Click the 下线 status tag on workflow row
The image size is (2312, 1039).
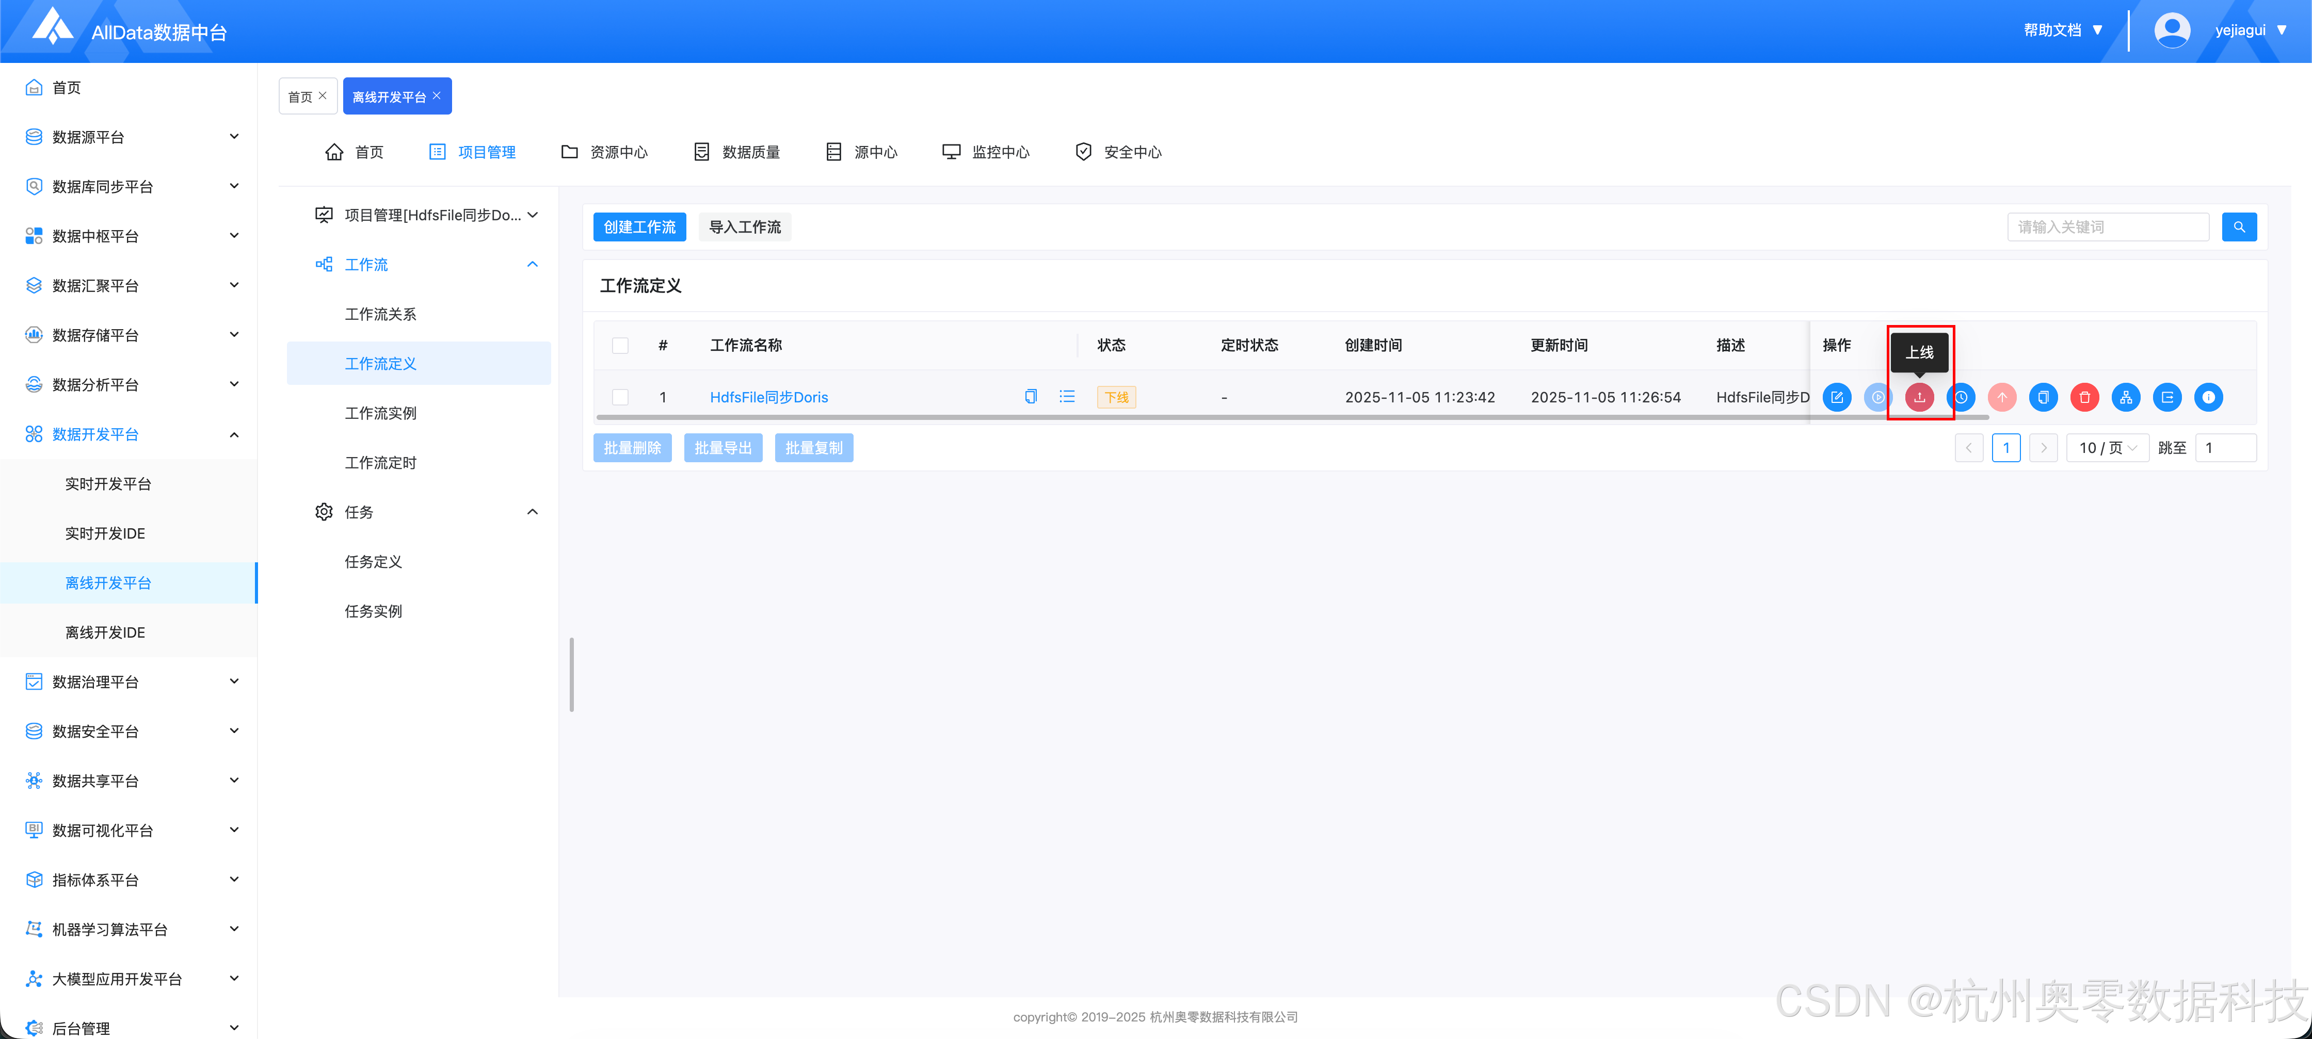pos(1116,397)
